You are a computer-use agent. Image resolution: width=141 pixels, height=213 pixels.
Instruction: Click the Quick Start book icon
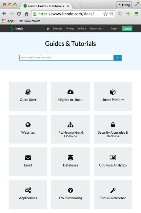[x=28, y=92]
